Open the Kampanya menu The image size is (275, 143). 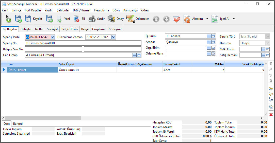[130, 10]
